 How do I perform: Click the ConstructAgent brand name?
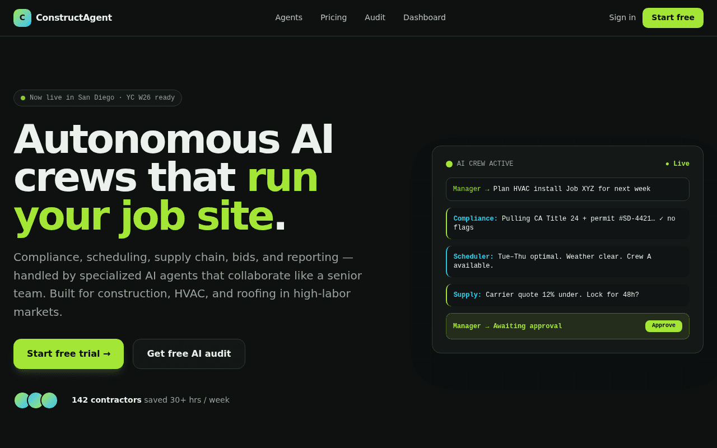pyautogui.click(x=74, y=18)
